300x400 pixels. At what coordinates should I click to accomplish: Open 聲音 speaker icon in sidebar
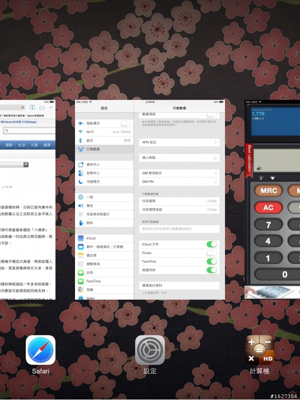click(x=81, y=206)
